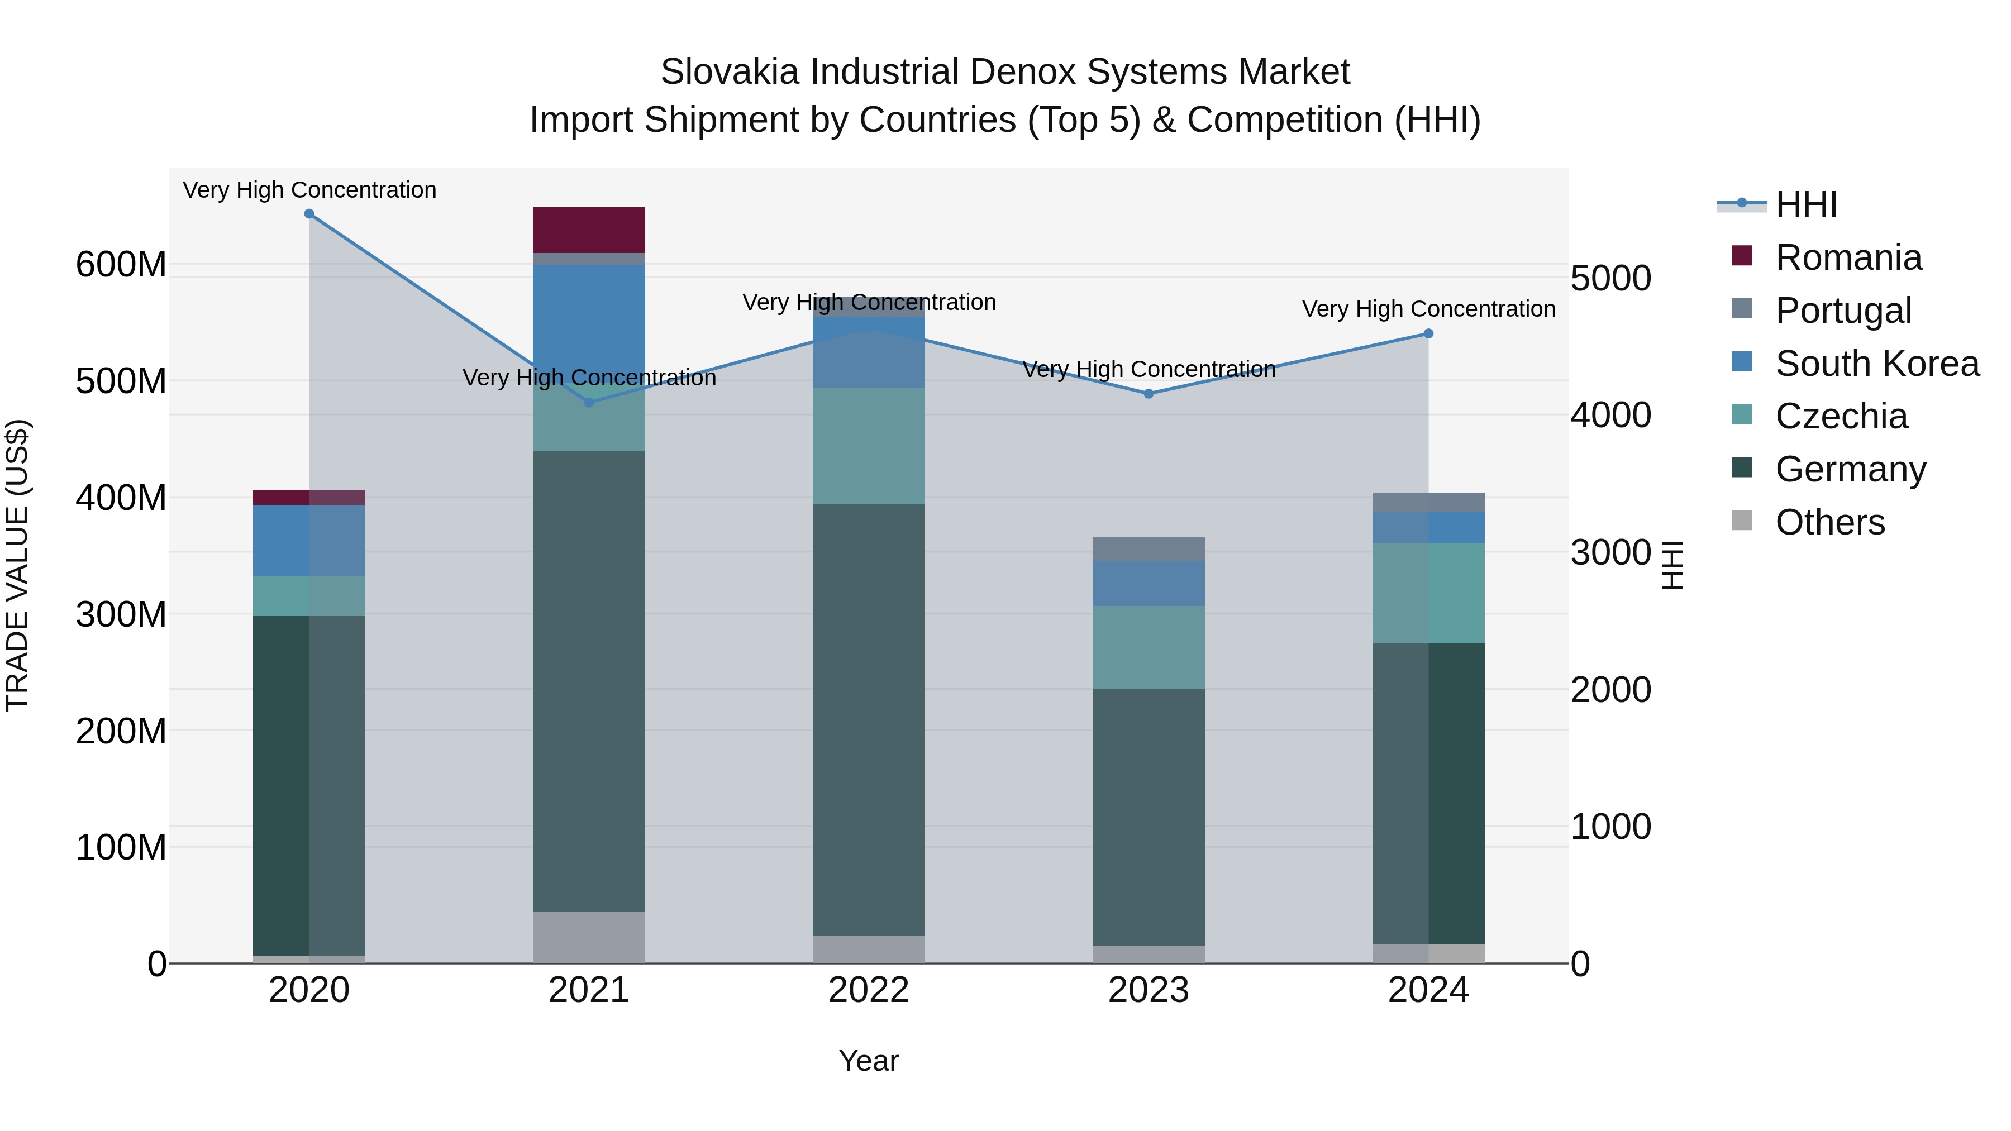The height and width of the screenshot is (1131, 2011).
Task: Click the 2020 x-axis label
Action: [309, 990]
